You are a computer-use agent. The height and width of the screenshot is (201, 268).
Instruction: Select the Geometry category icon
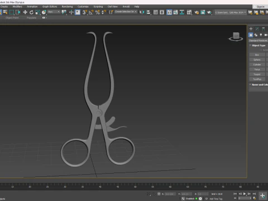251,35
